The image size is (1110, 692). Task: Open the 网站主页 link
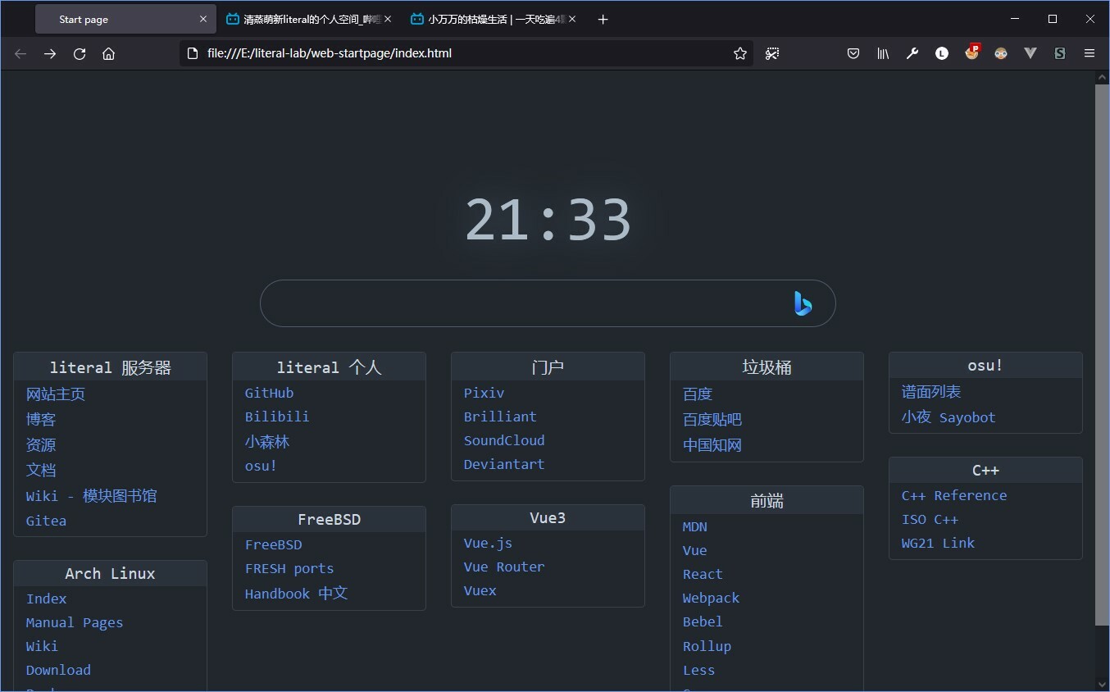(x=56, y=394)
